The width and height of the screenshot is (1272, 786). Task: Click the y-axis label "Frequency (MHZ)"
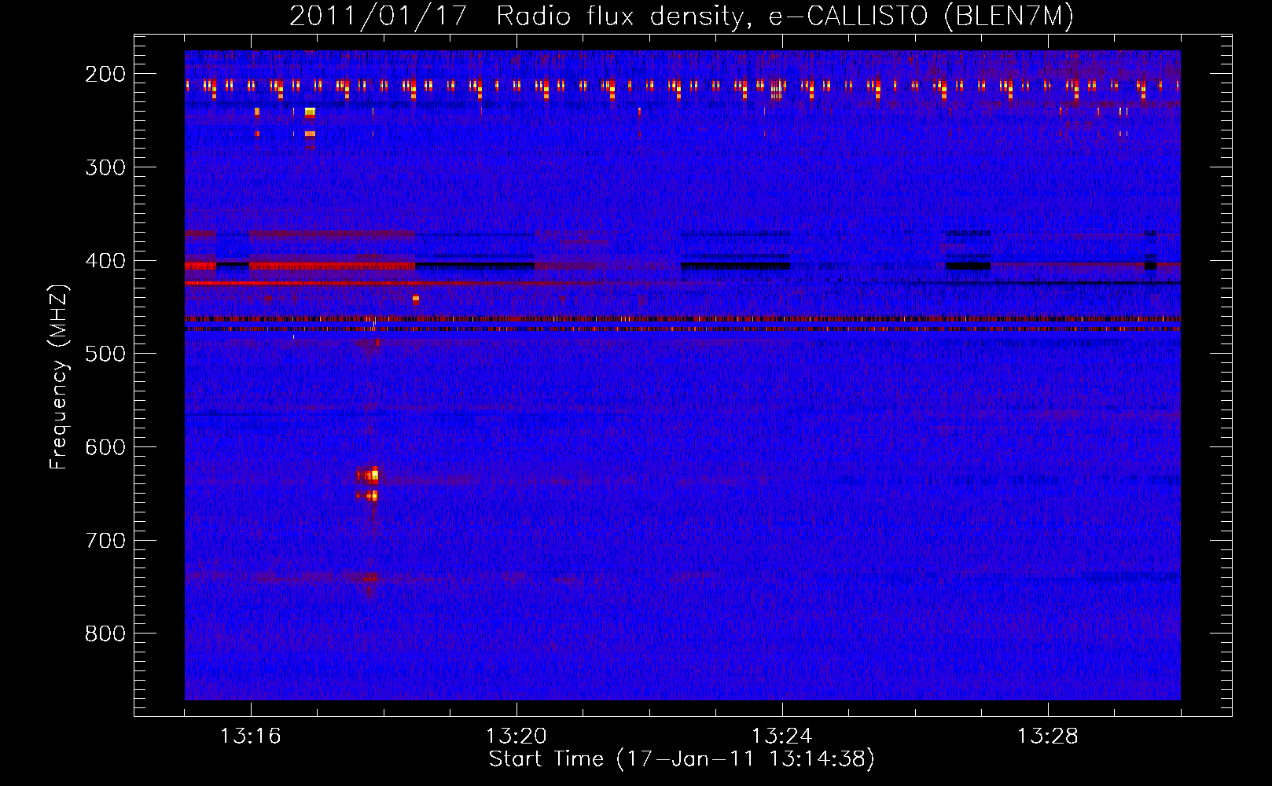coord(59,376)
